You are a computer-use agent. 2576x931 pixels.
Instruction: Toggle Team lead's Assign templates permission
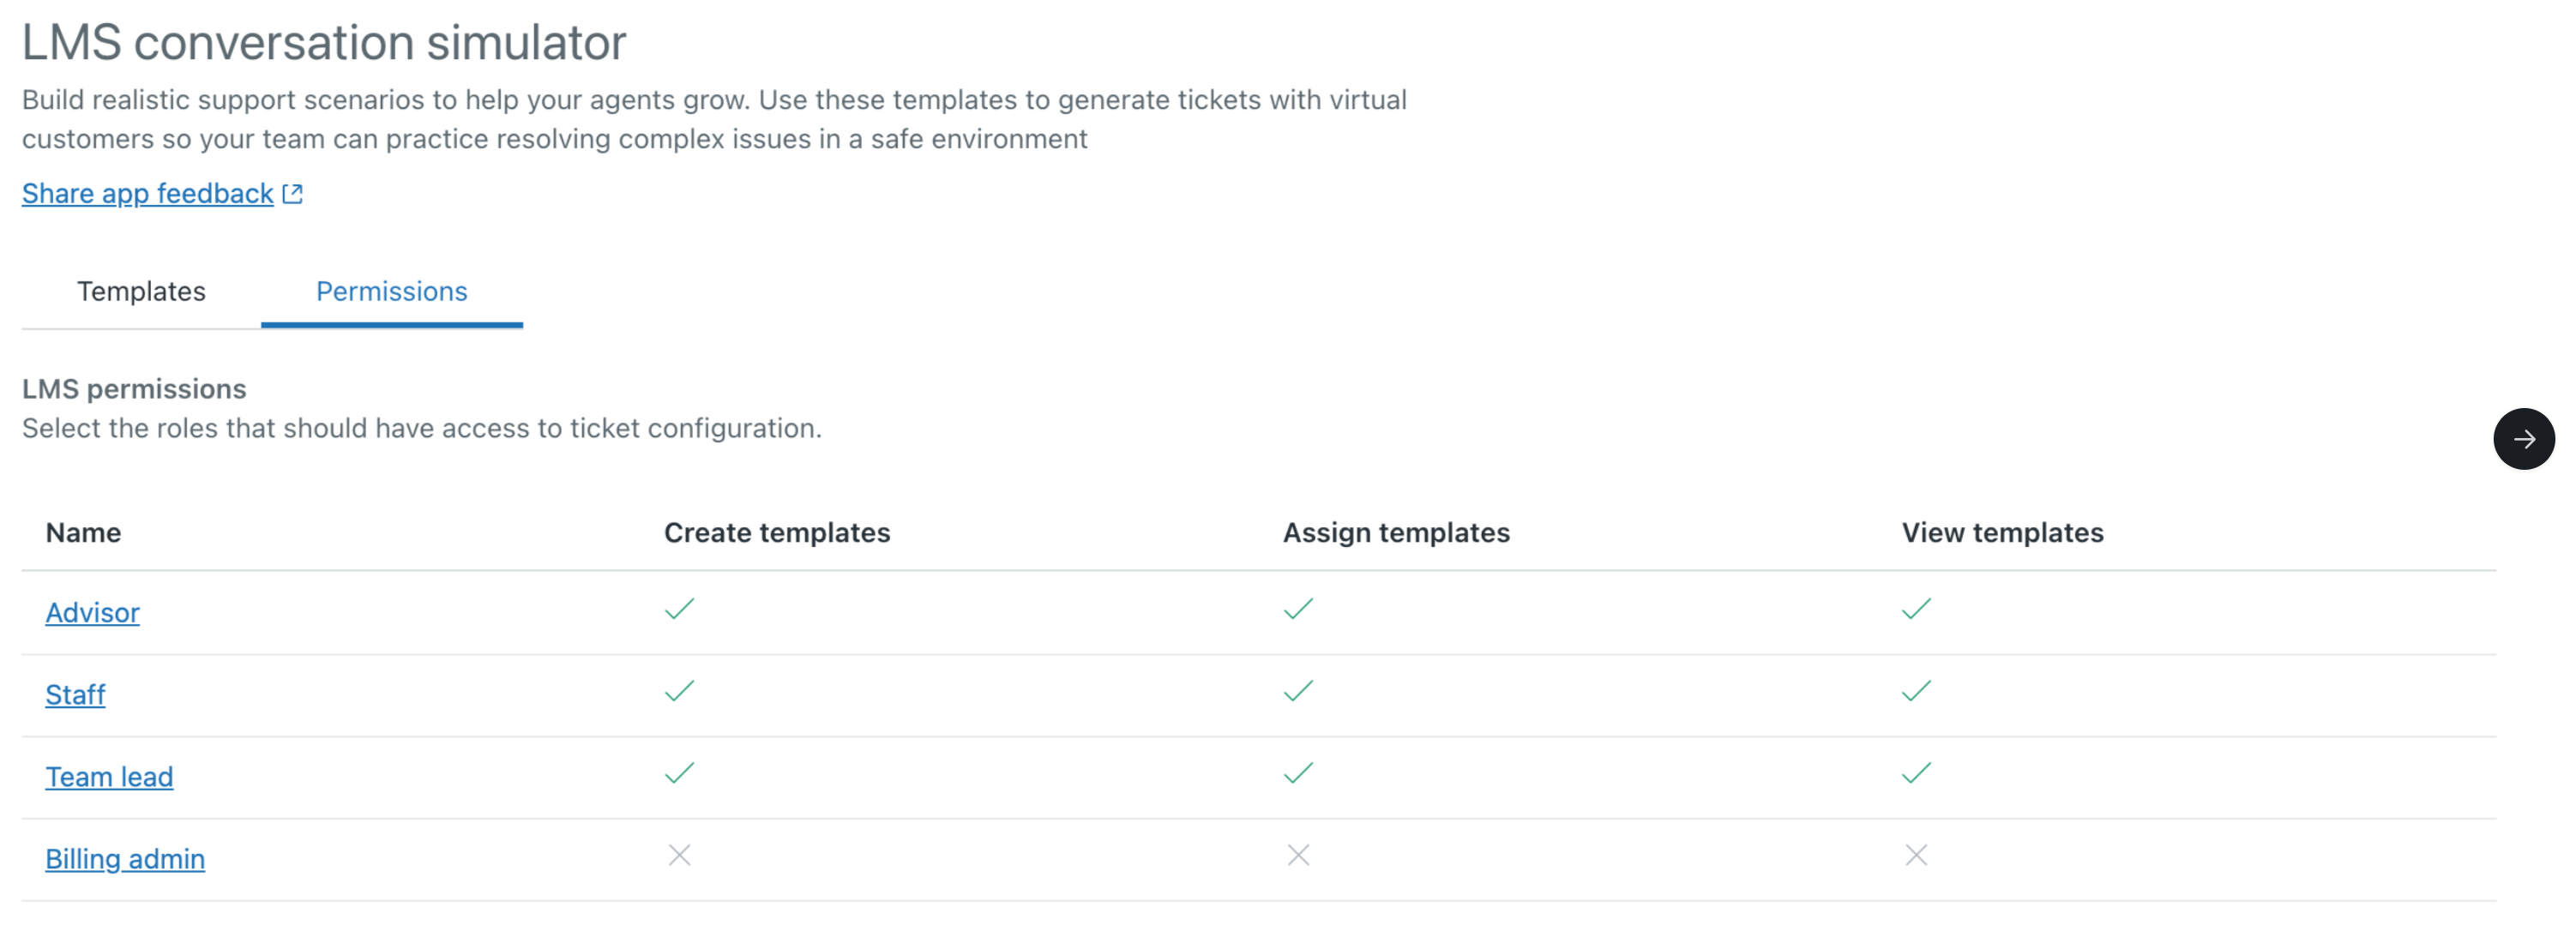[1297, 773]
